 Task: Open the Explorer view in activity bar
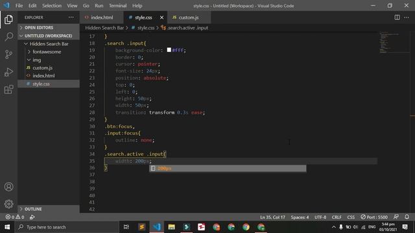point(8,19)
